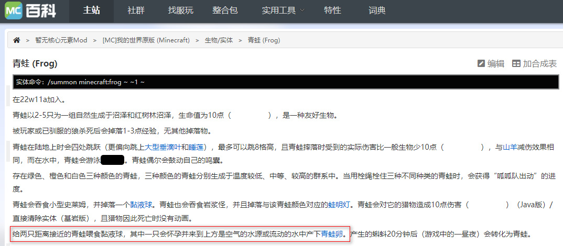Open the 青蛙卵 link
Screen dimensions: 563x246
click(x=332, y=234)
